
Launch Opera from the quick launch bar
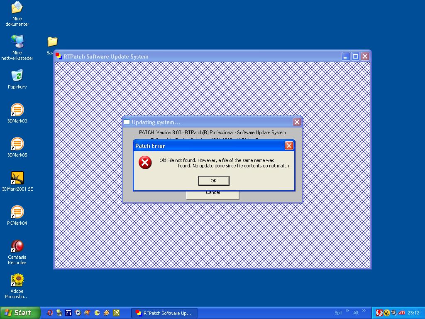[50, 313]
